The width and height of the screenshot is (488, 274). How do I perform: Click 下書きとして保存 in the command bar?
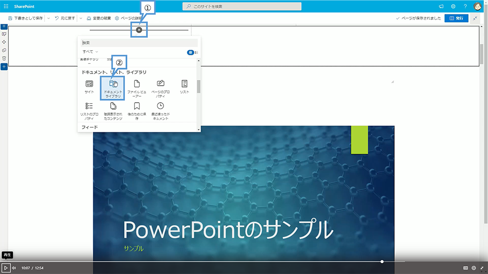click(x=25, y=18)
